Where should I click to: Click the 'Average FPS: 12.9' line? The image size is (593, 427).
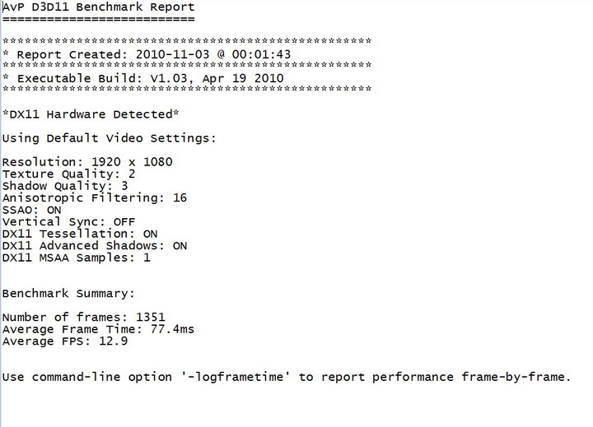(x=65, y=341)
